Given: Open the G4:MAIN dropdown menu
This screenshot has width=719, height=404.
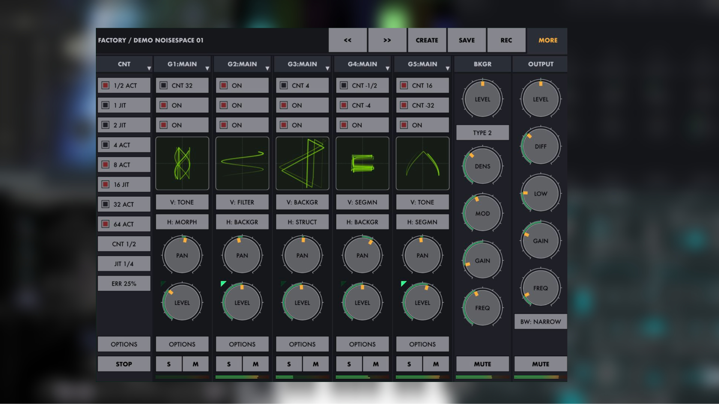Looking at the screenshot, I should (x=388, y=68).
